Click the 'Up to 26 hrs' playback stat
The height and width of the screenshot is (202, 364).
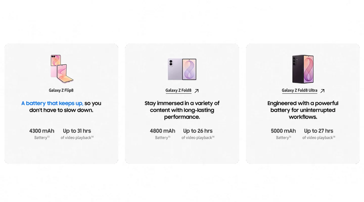(x=198, y=131)
